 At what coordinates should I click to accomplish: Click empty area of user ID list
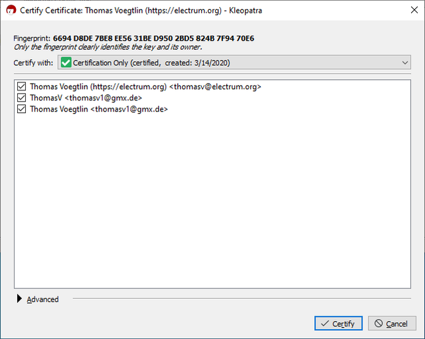[212, 201]
